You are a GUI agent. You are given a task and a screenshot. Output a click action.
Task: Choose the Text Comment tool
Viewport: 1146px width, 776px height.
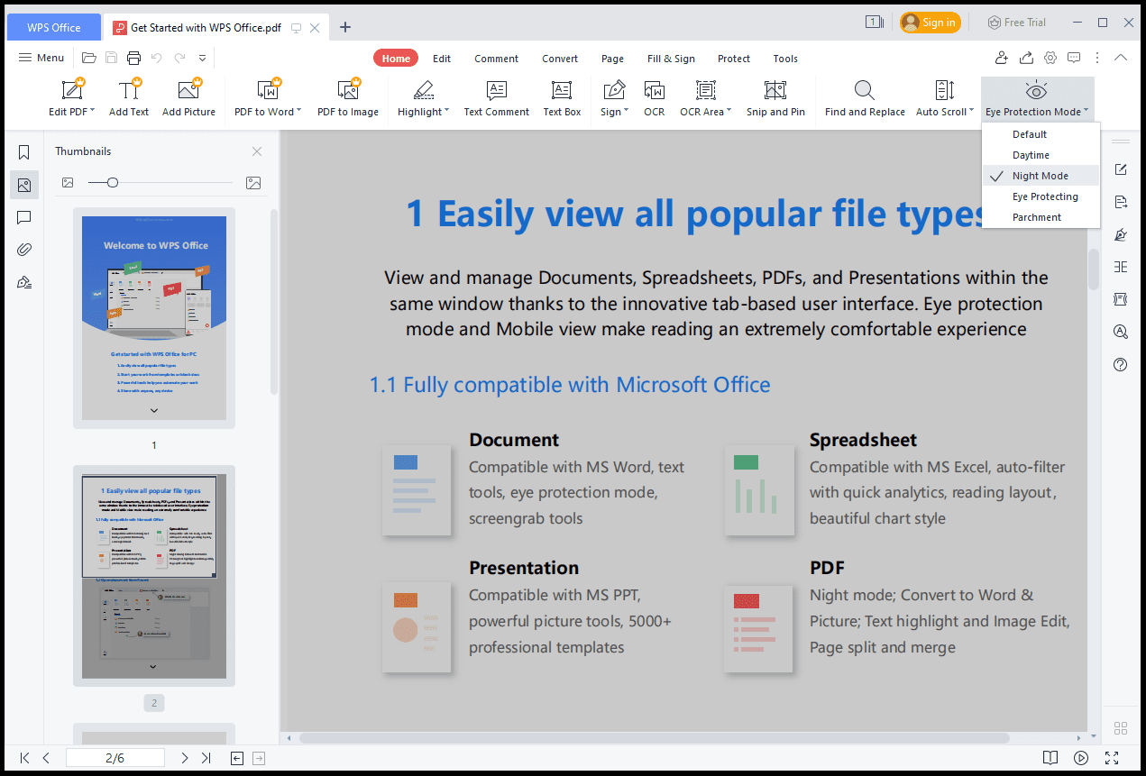point(496,98)
